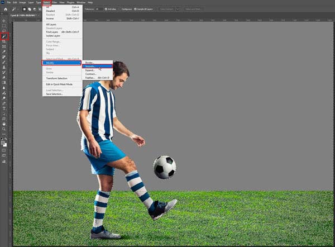335x247 pixels.
Task: Choose Save Selection menu entry
Action: [63, 94]
